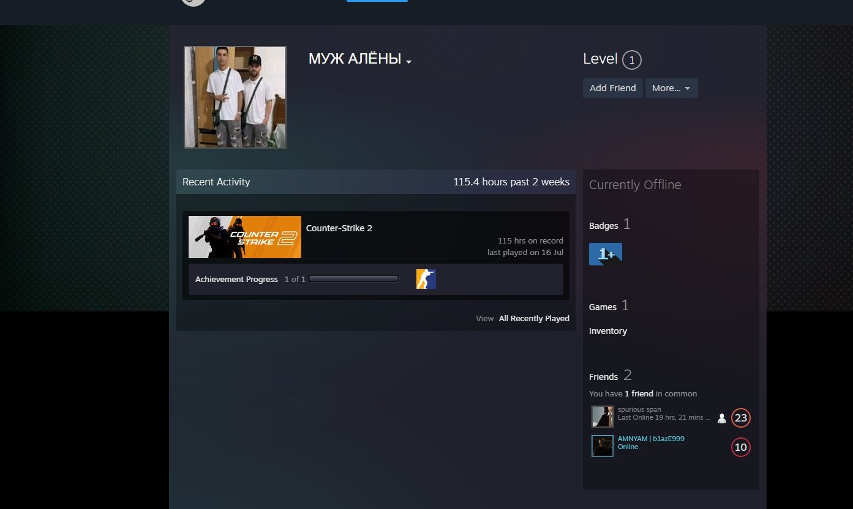This screenshot has width=853, height=509.
Task: Open the level 1 circle badge
Action: click(x=631, y=60)
